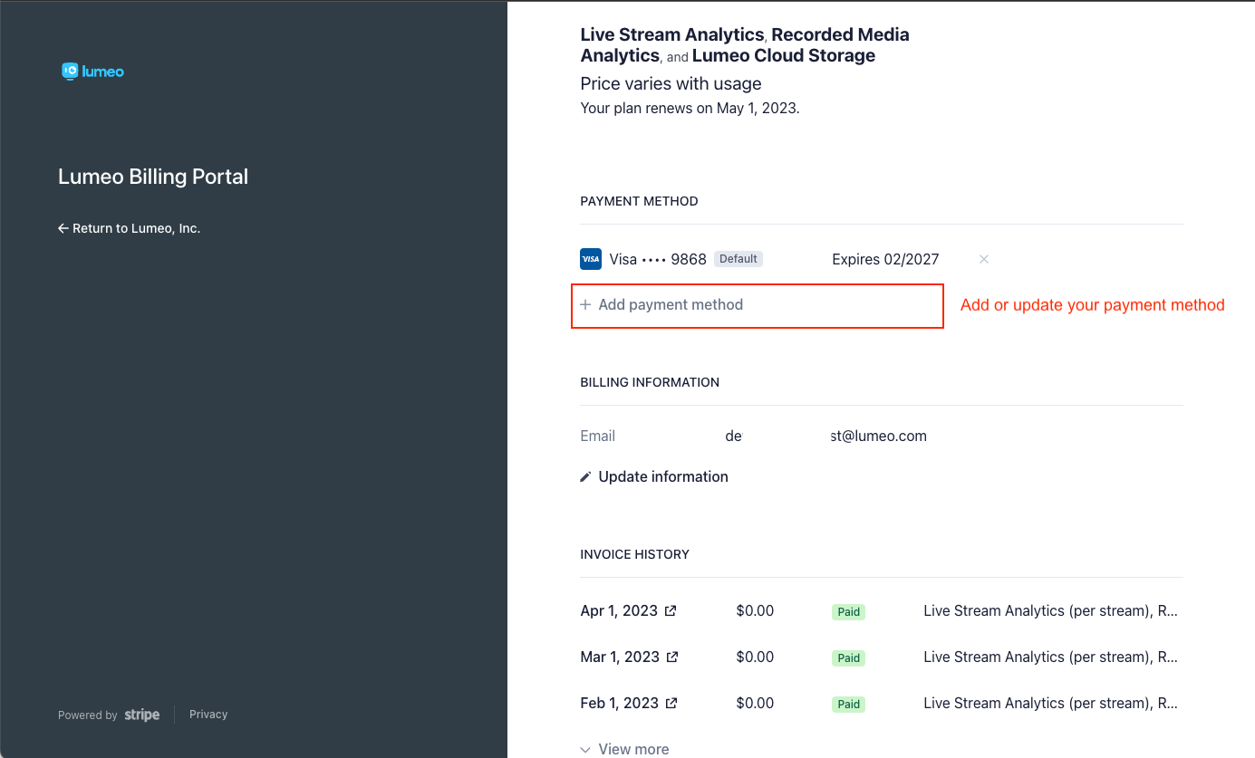Click the Lumeo Billing Portal title
This screenshot has width=1255, height=758.
[153, 177]
